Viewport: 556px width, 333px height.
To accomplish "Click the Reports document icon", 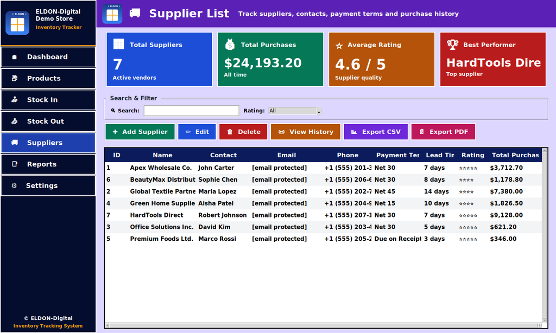I will click(15, 164).
